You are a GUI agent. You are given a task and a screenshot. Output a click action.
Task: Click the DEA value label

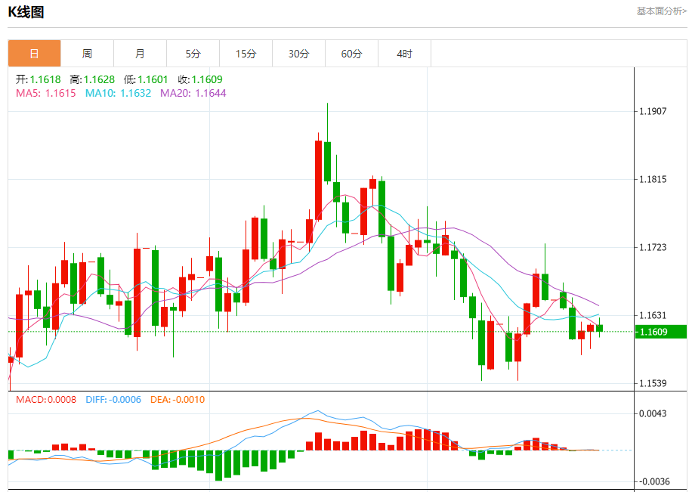coord(176,399)
